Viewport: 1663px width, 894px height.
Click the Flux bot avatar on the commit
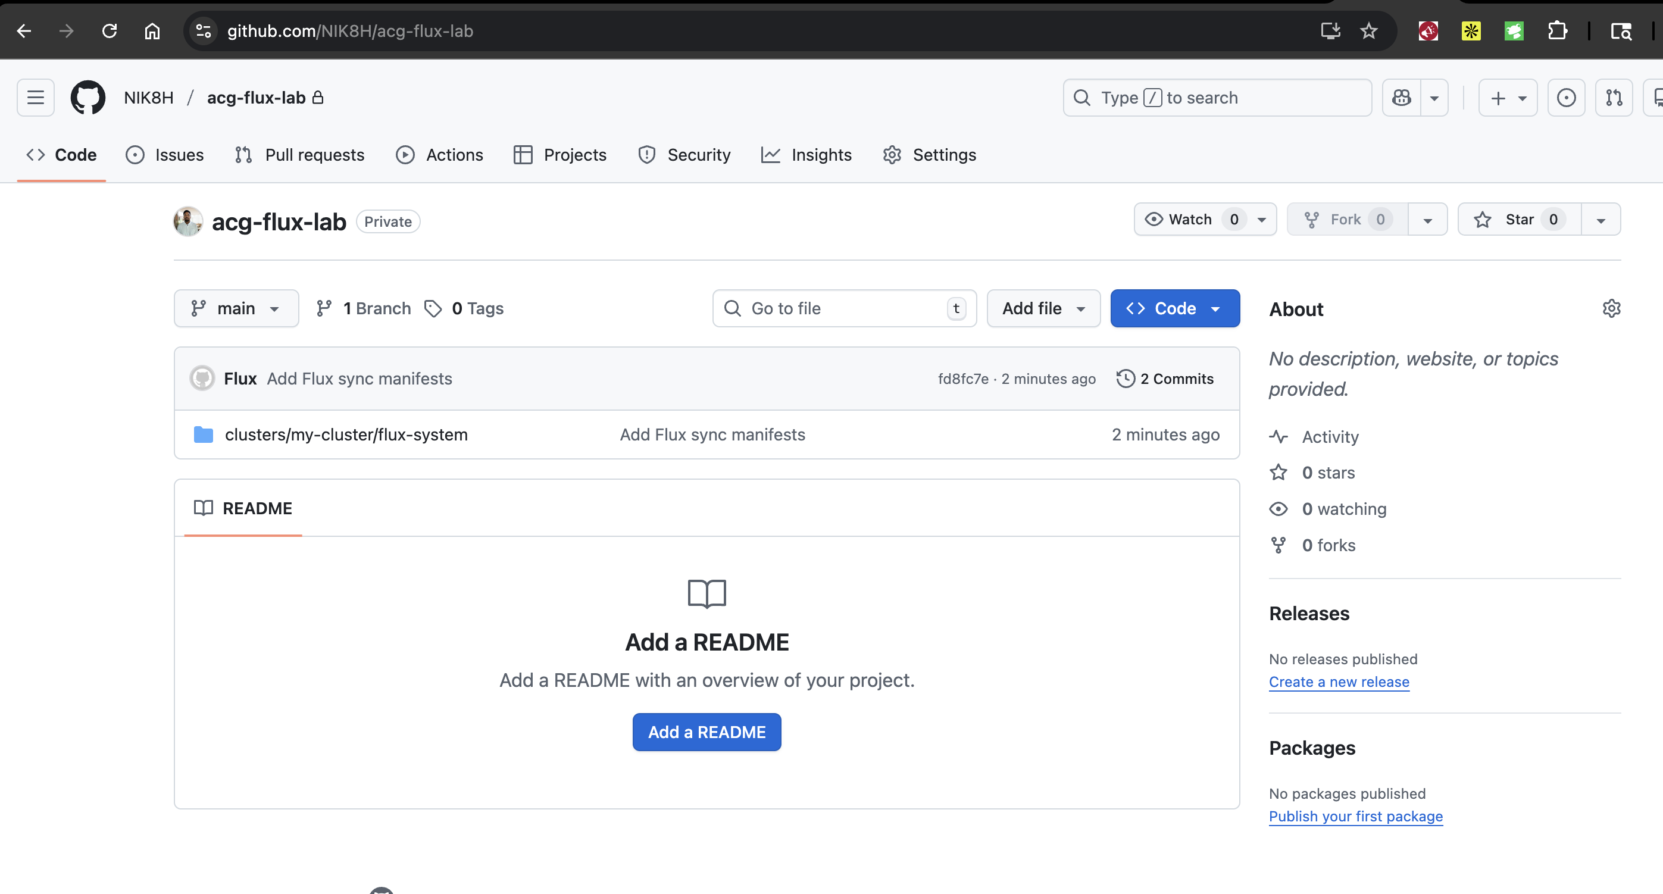202,379
